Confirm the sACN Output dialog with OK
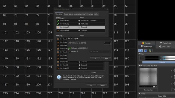Viewport: 175px width, 98px height. point(95,59)
